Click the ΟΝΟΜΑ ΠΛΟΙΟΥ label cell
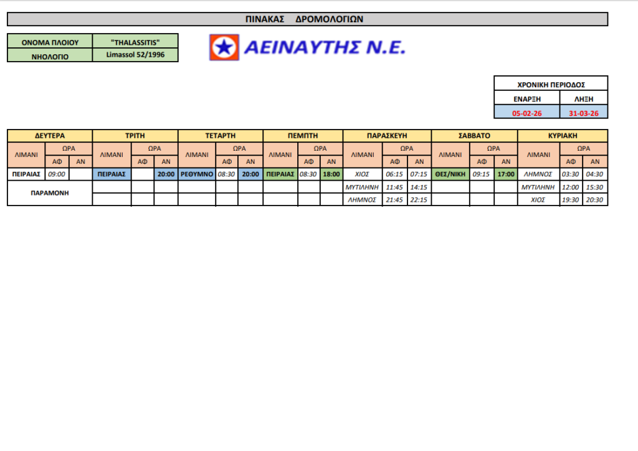The image size is (638, 451). 50,42
